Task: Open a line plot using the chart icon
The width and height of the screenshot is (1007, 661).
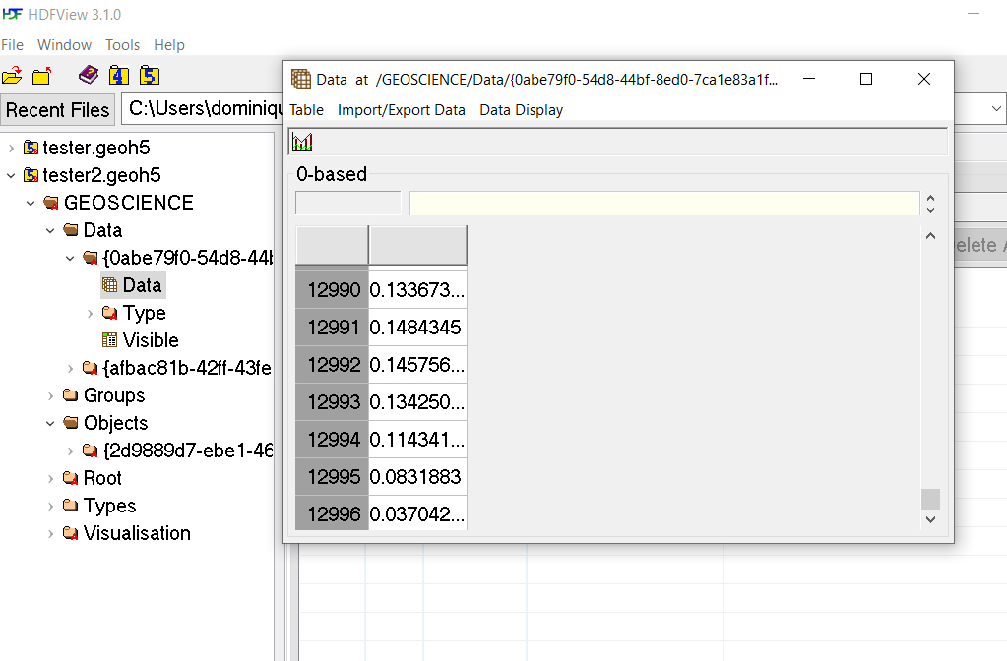Action: [x=301, y=141]
